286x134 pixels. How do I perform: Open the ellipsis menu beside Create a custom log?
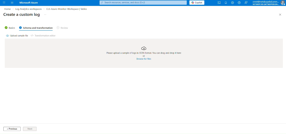point(45,14)
